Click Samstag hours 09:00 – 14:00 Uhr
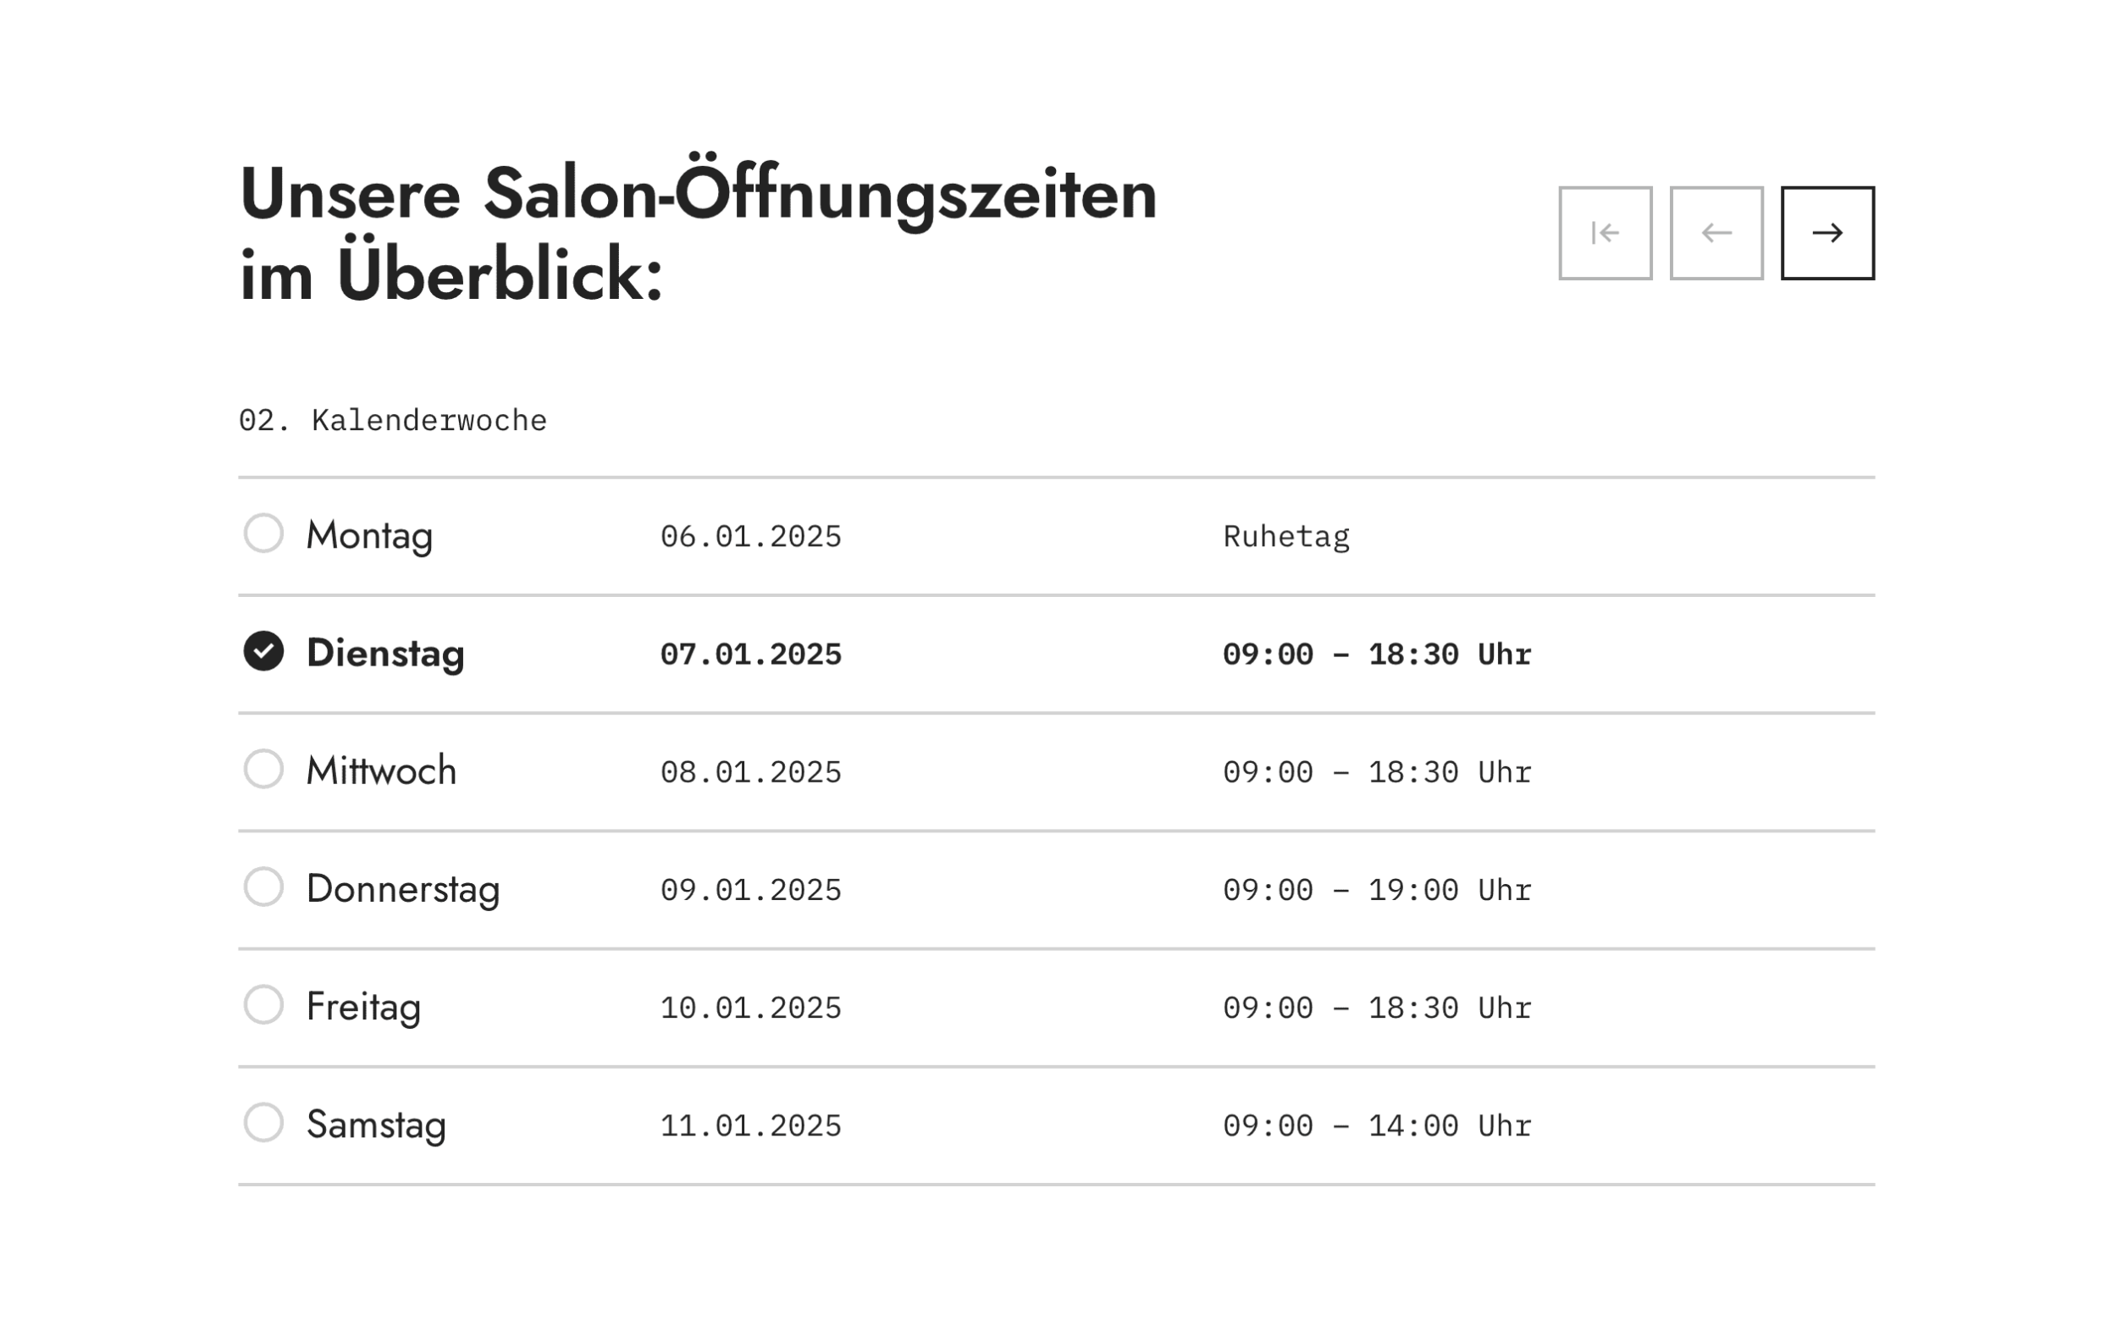 (x=1377, y=1125)
